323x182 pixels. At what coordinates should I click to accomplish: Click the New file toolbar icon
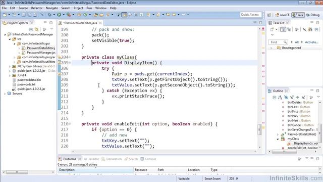5,15
